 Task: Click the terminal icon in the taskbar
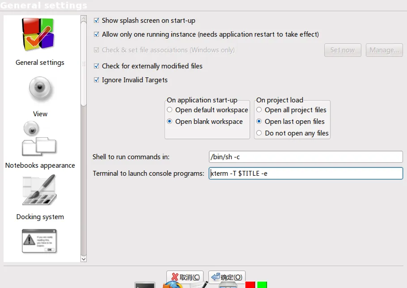[145, 285]
